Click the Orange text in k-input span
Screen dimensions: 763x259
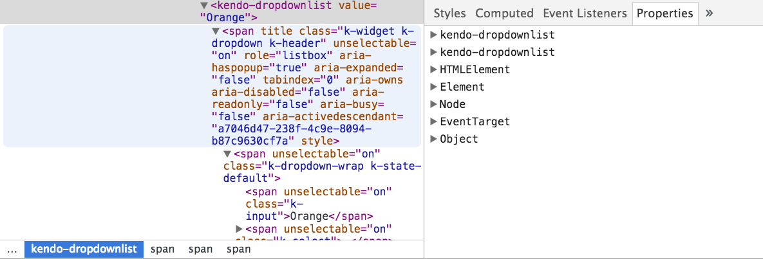[310, 216]
